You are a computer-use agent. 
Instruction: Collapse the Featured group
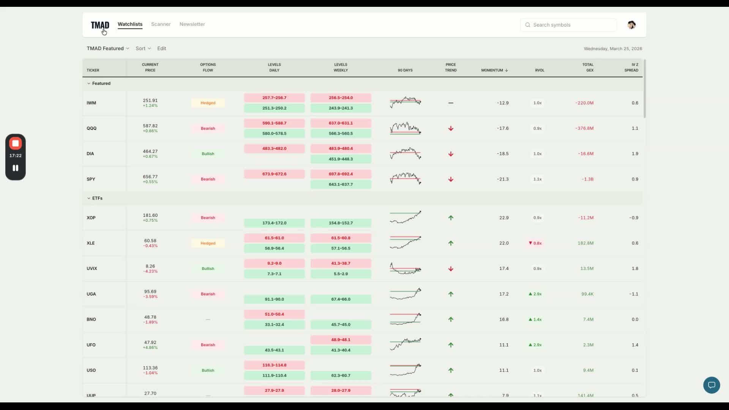[x=89, y=84]
